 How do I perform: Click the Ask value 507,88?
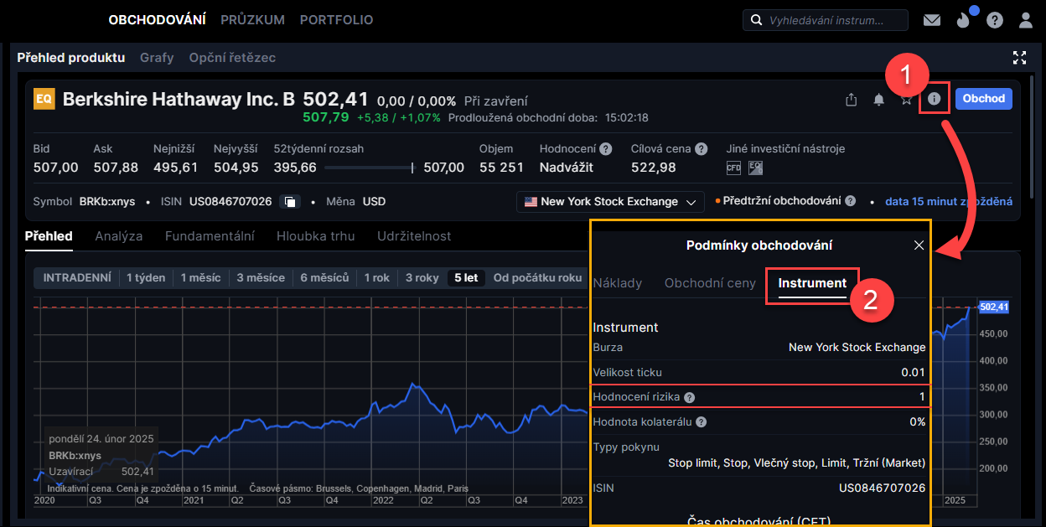(x=116, y=168)
